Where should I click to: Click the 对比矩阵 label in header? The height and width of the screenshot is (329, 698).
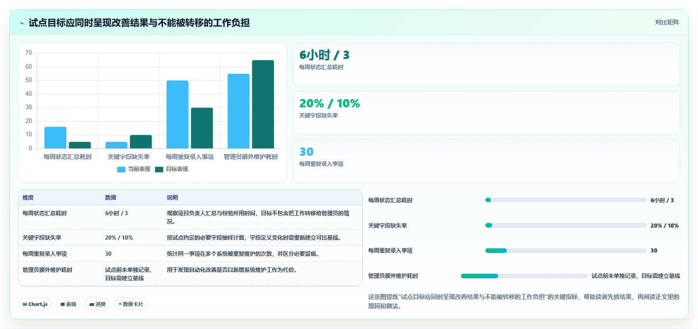(x=667, y=22)
